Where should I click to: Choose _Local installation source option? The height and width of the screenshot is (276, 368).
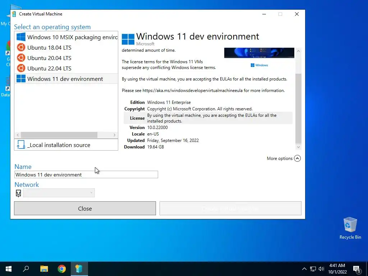(66, 145)
